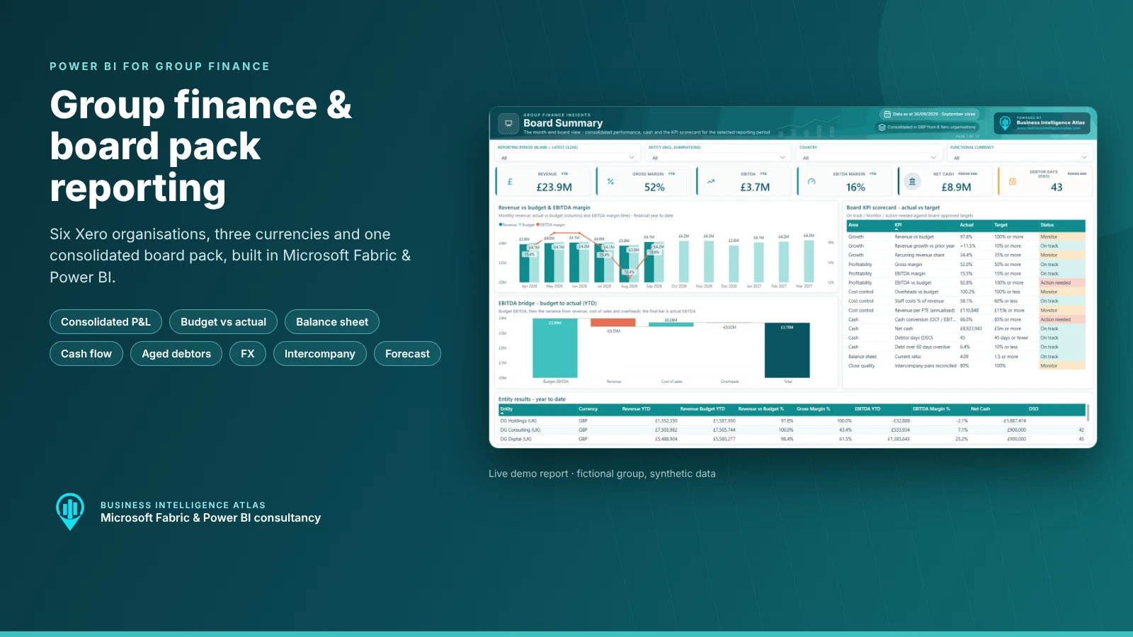Click the red Revenue variance bar in bridge
The width and height of the screenshot is (1133, 637).
click(x=613, y=323)
